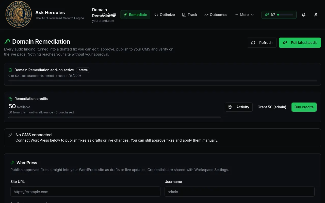Open the Outcomes tab
Screen dimensions: 325x203
pos(216,15)
